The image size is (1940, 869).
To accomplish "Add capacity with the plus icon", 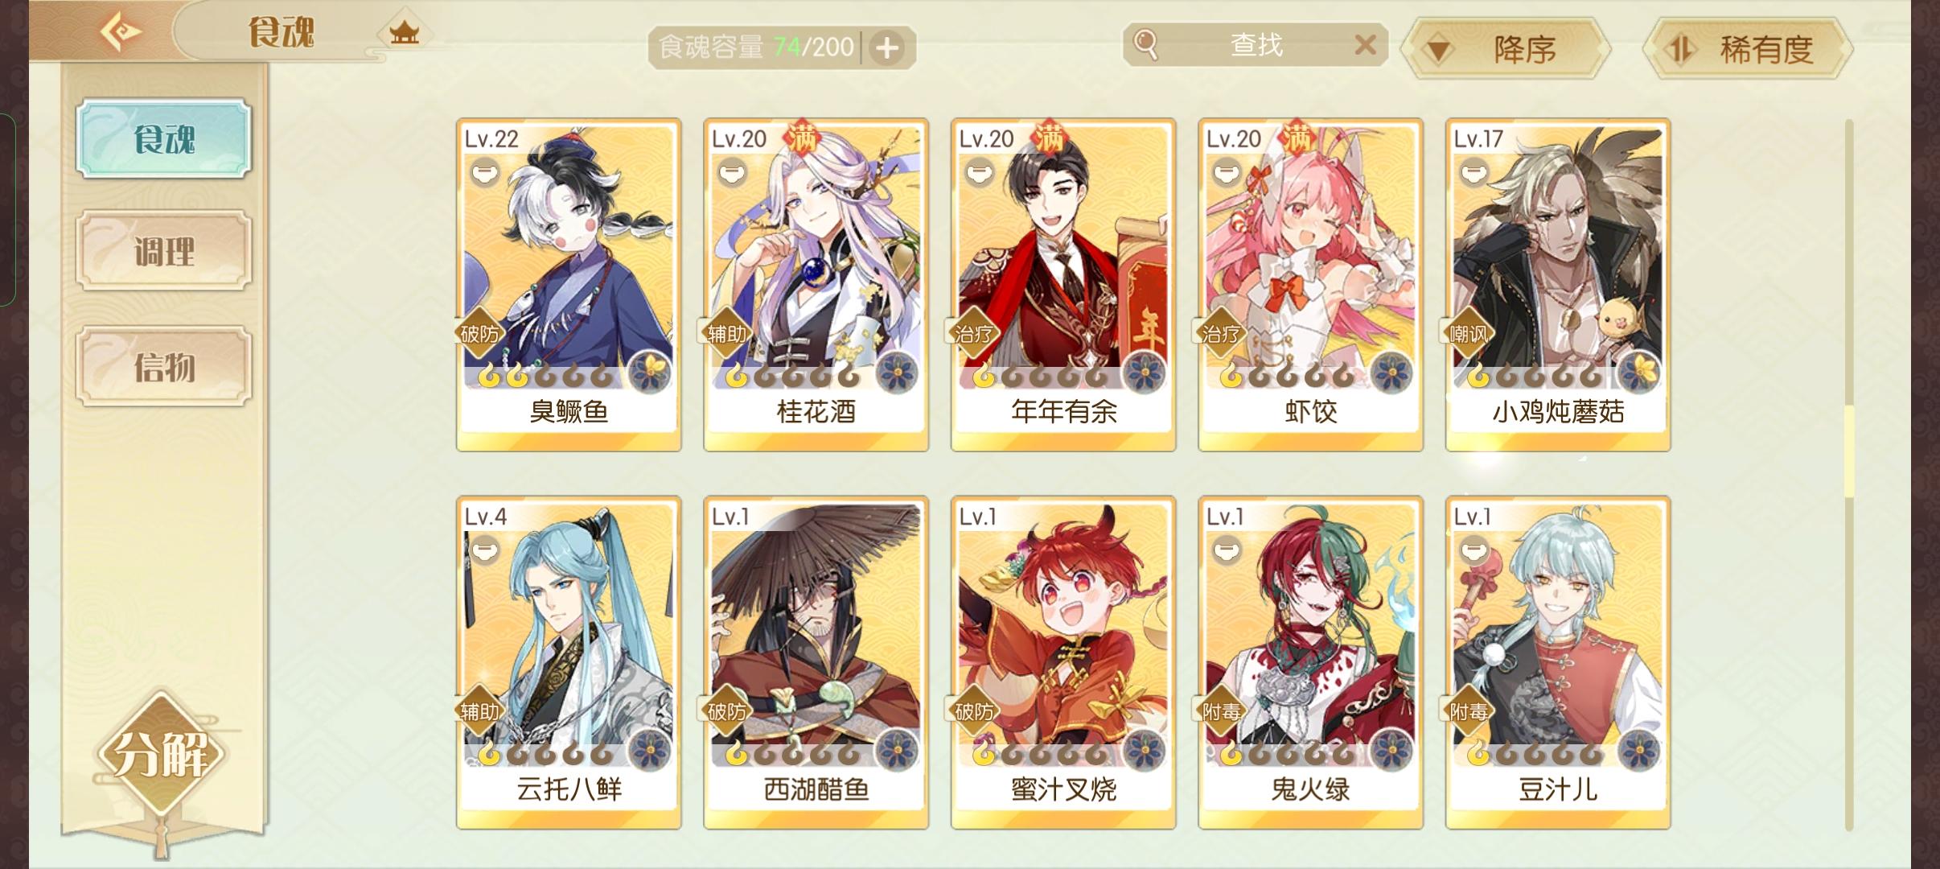I will 887,48.
